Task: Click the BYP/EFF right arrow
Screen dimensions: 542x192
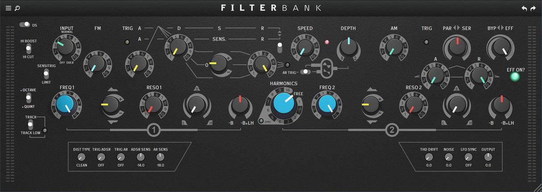Action: [502, 28]
